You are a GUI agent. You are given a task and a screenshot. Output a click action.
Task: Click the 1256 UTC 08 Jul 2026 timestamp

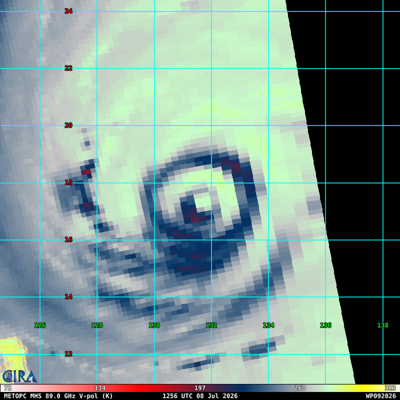[200, 396]
